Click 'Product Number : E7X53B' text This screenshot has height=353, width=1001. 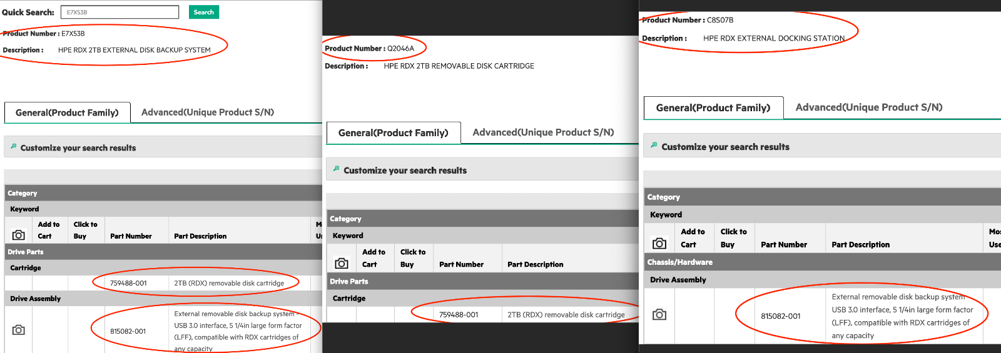point(44,34)
